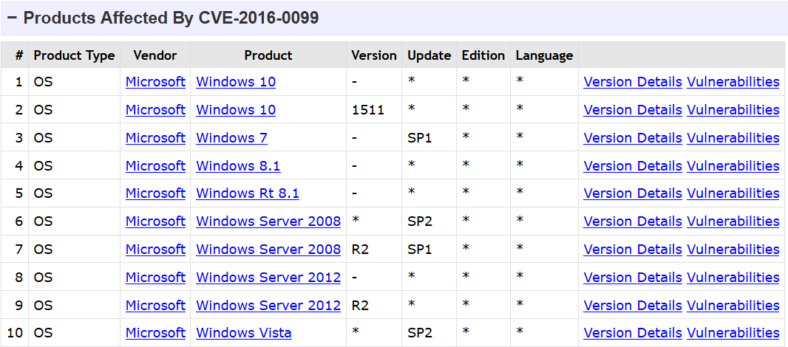This screenshot has width=788, height=347.
Task: View Version Details for Windows 7
Action: tap(632, 137)
